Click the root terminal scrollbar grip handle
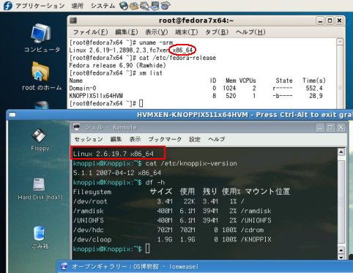353x273 pixels. point(340,88)
